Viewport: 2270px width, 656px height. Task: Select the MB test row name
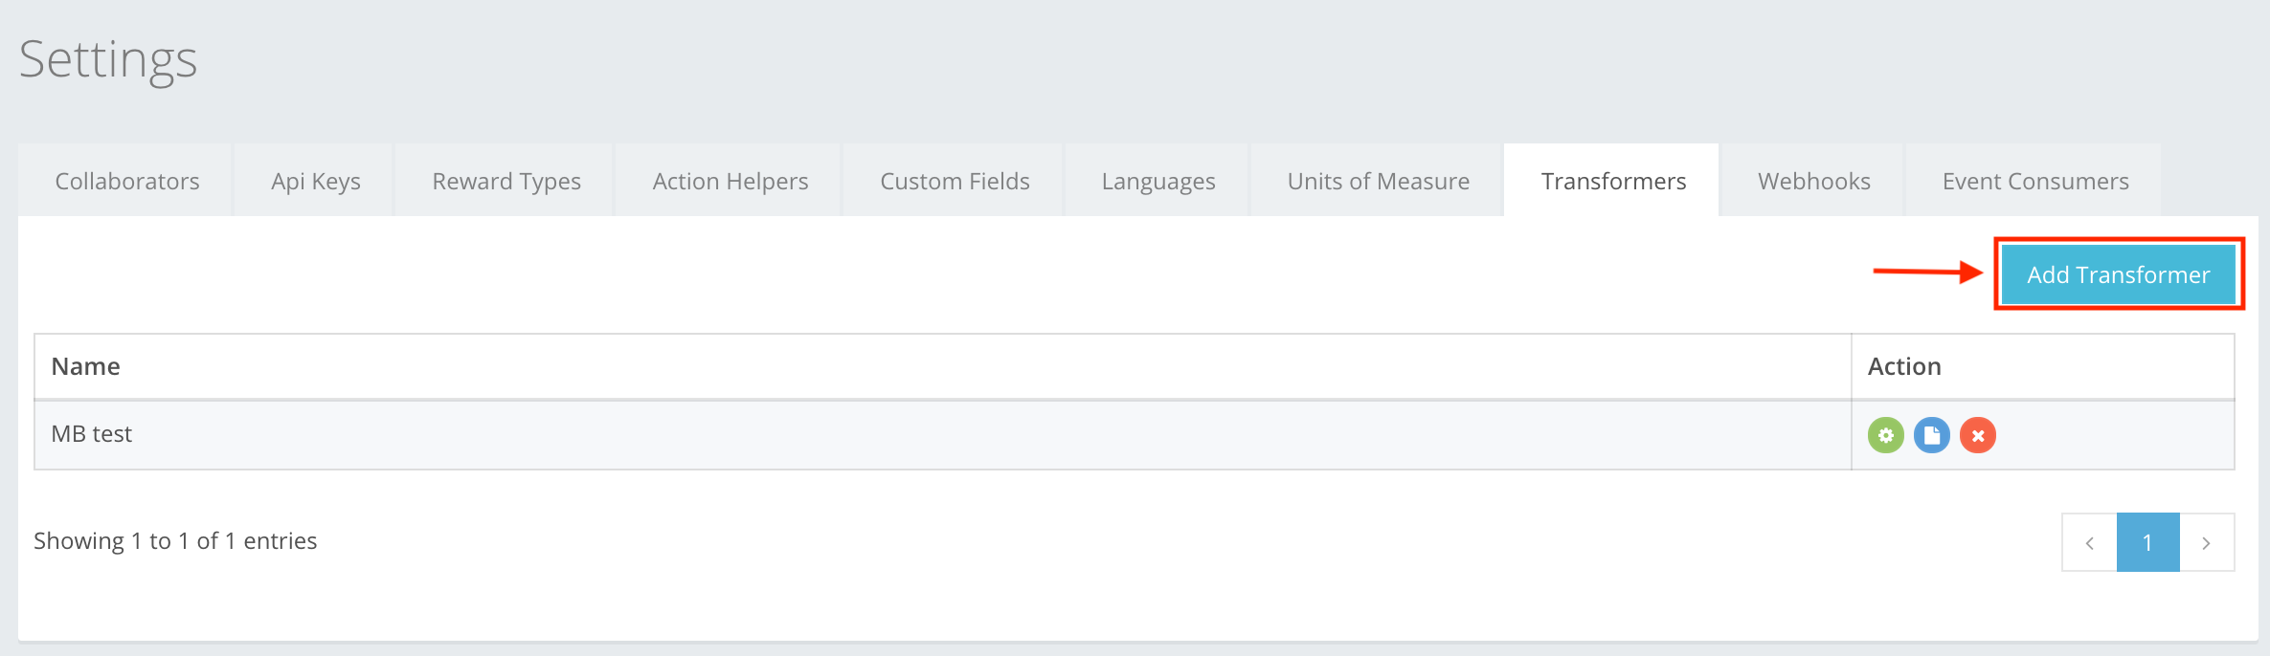[x=92, y=434]
